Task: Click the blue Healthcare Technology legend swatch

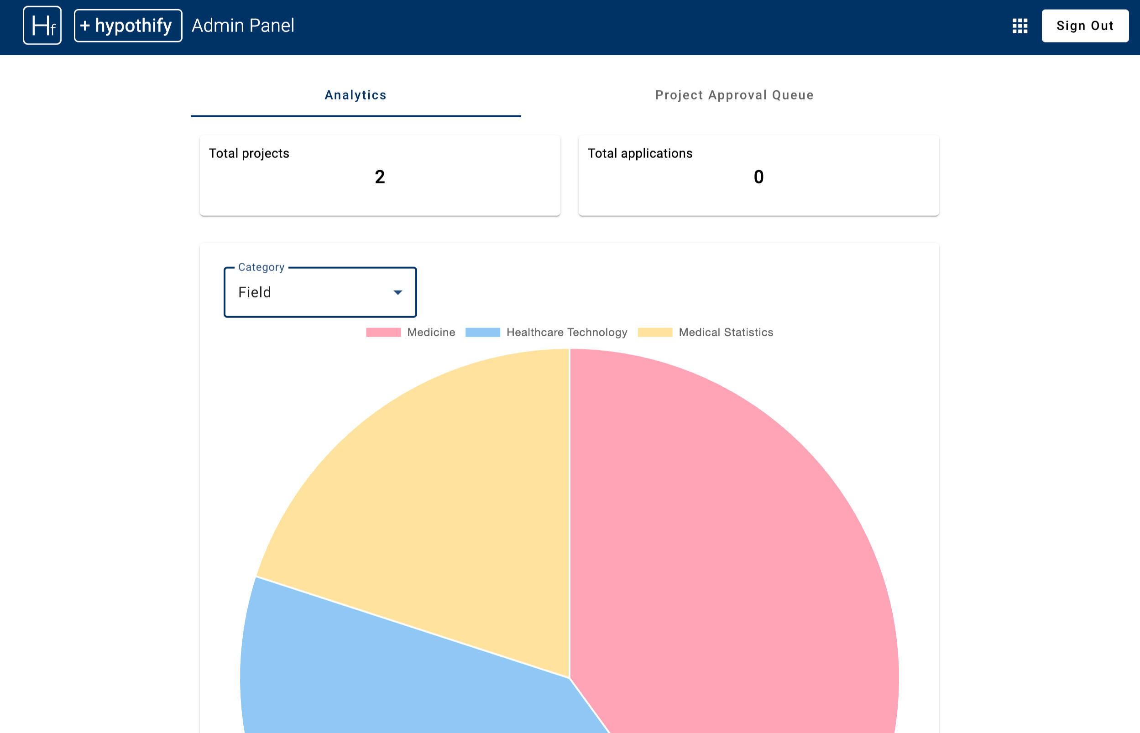Action: point(482,332)
